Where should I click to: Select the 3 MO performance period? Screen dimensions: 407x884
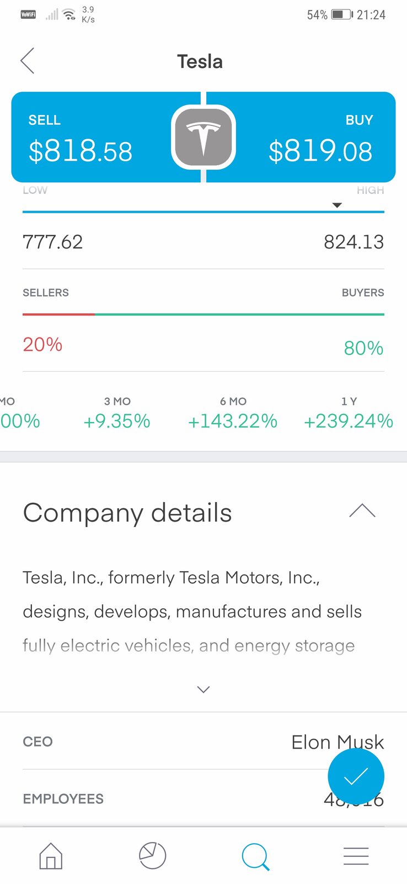pos(117,413)
